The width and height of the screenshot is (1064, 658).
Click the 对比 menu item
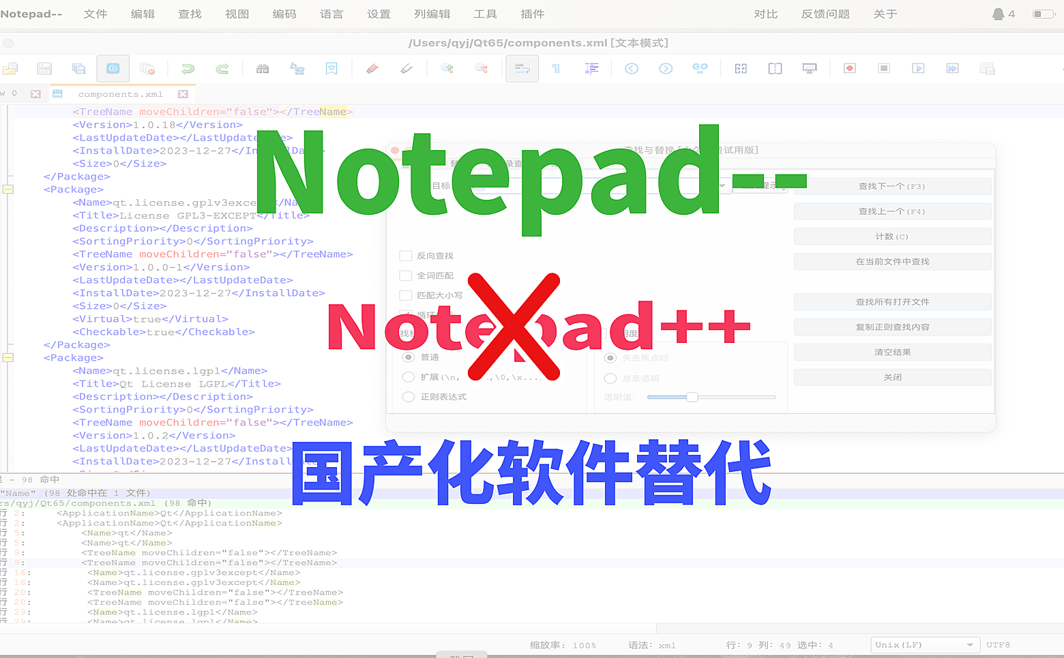pos(766,14)
